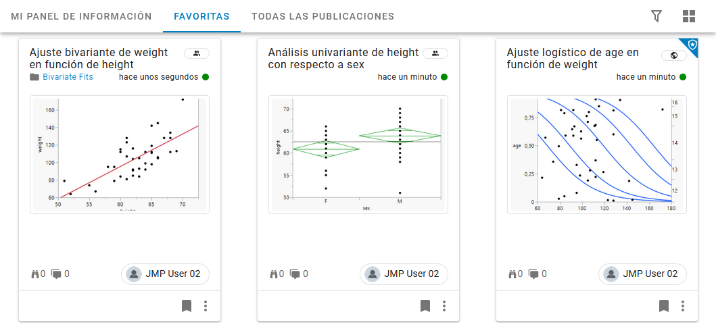The height and width of the screenshot is (335, 716).
Task: Open Todas las Publicaciones tab
Action: click(323, 16)
